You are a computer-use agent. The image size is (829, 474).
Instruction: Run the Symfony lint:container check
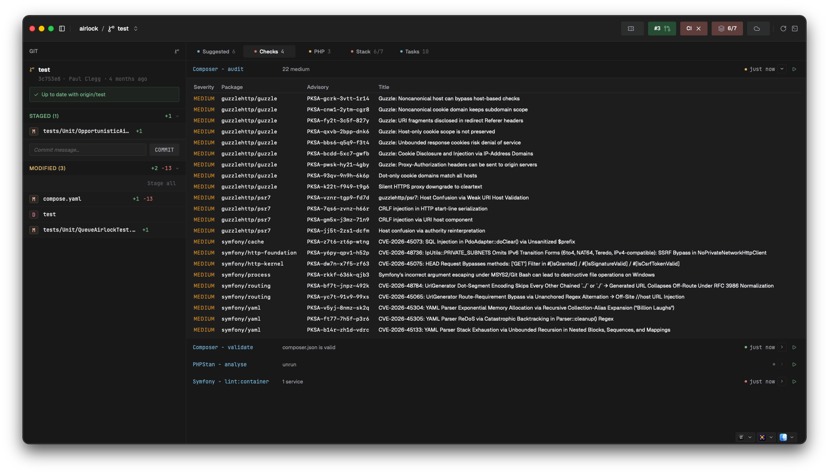pos(794,382)
